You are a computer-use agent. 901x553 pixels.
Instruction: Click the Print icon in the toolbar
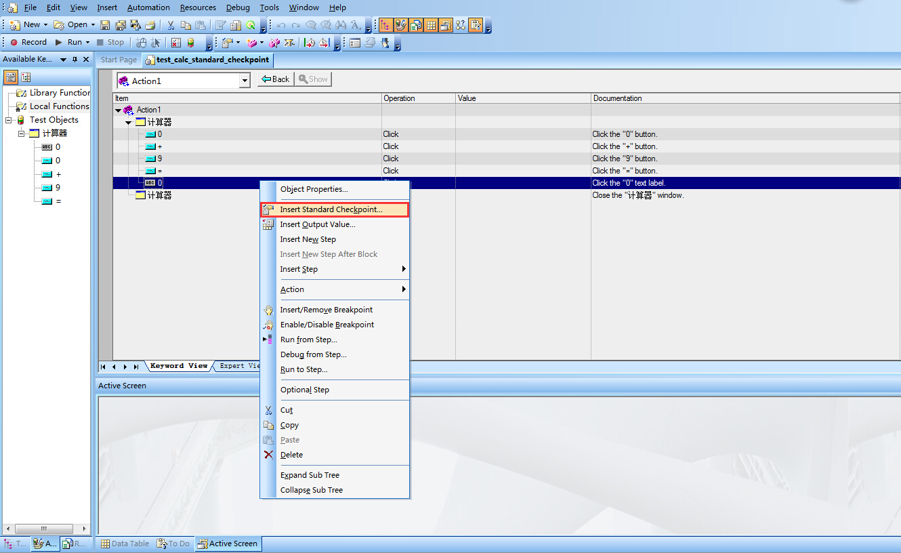click(150, 24)
